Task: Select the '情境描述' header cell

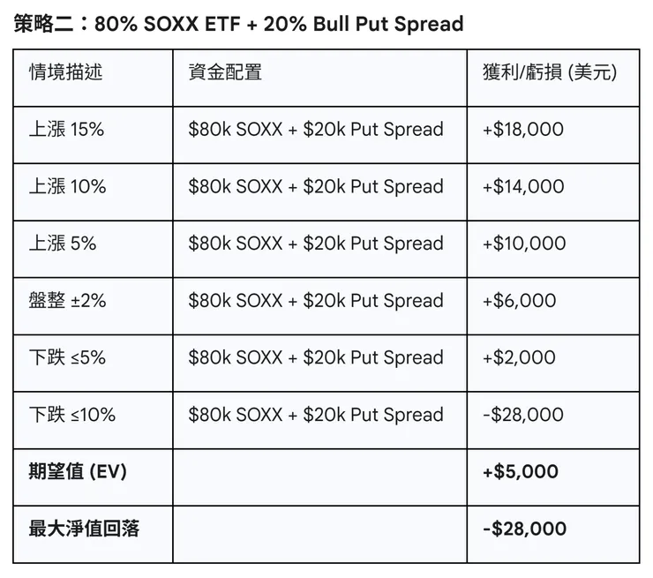Action: 65,72
